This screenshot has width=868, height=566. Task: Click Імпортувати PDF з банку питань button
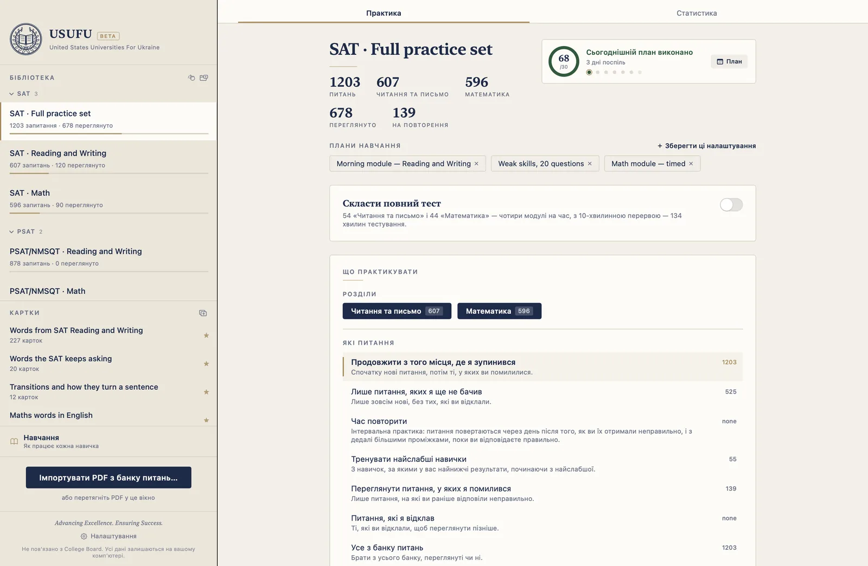[108, 478]
